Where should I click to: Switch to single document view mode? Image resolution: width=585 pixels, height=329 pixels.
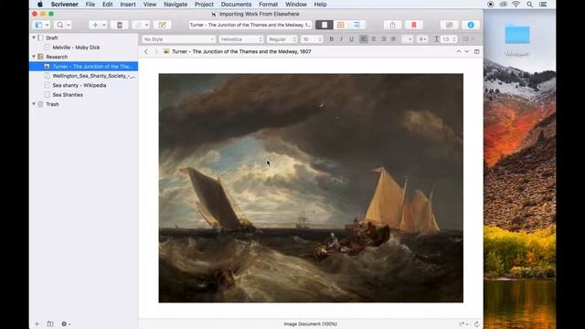pyautogui.click(x=324, y=25)
